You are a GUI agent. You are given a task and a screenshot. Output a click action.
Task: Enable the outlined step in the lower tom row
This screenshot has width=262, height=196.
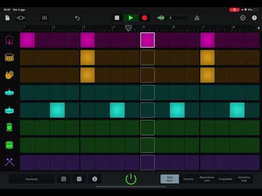(x=147, y=145)
